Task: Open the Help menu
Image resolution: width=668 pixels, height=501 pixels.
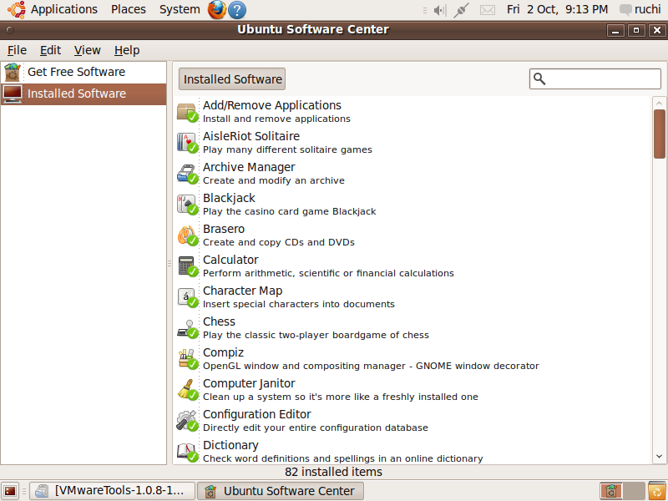Action: pyautogui.click(x=127, y=50)
